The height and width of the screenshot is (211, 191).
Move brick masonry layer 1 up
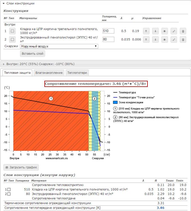coord(146,31)
